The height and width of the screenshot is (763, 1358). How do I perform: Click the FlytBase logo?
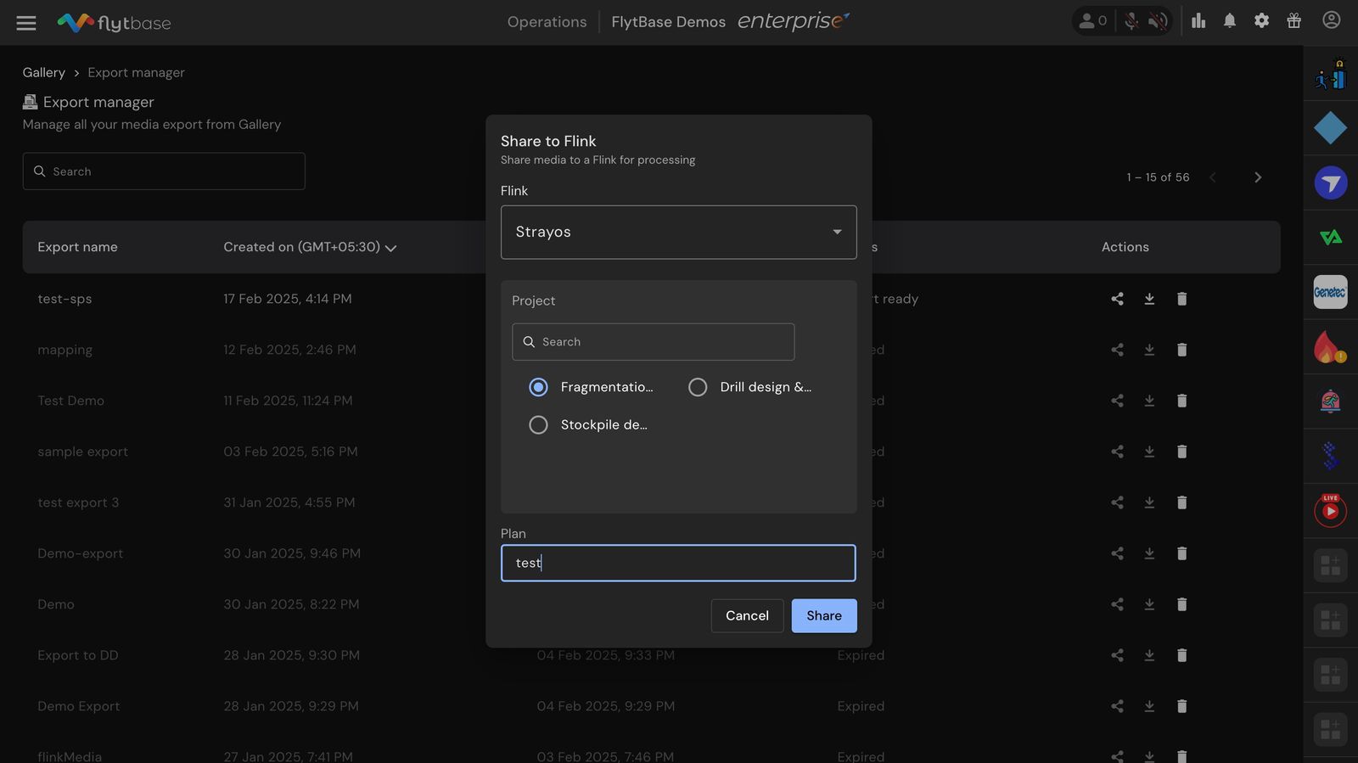(x=114, y=23)
